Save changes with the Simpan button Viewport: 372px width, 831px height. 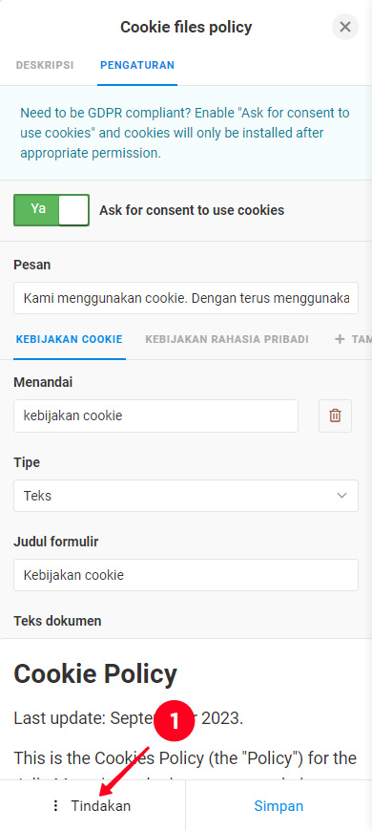[x=279, y=805]
